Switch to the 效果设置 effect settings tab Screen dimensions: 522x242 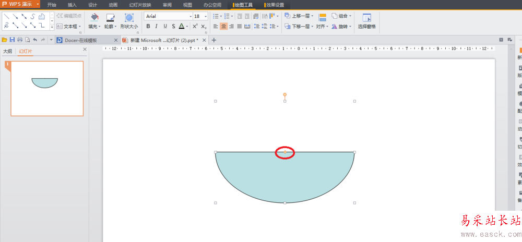click(275, 5)
